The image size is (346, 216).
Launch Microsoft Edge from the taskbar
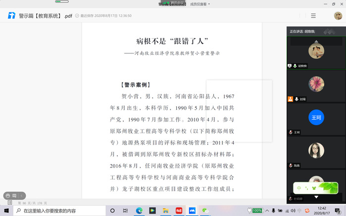click(x=139, y=211)
